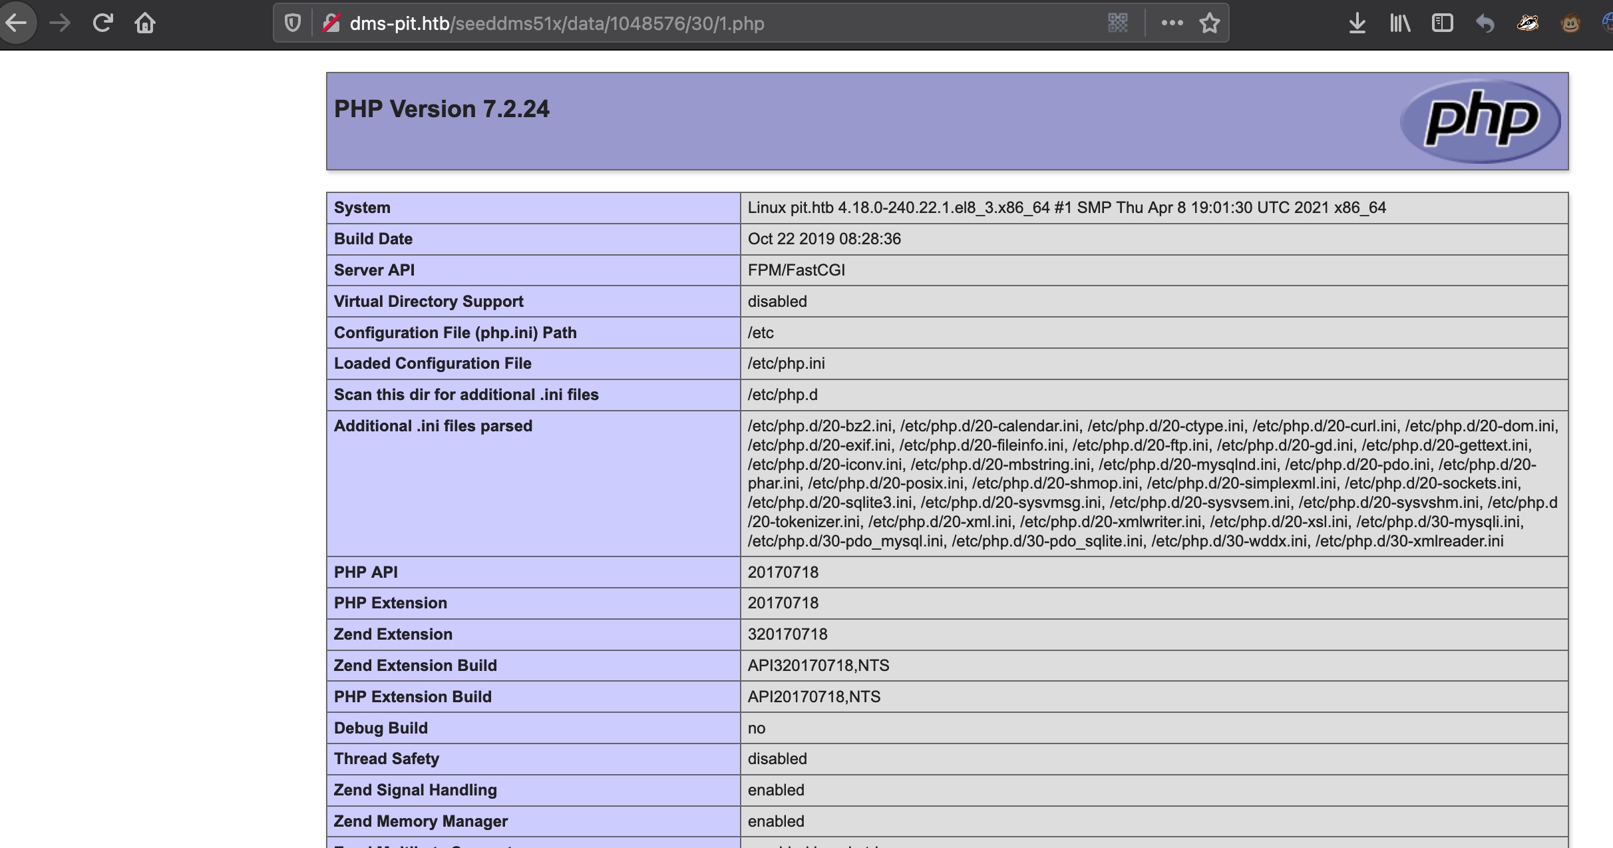Screen dimensions: 1613x848
Task: Click the blue undo arrow extension
Action: [1485, 23]
